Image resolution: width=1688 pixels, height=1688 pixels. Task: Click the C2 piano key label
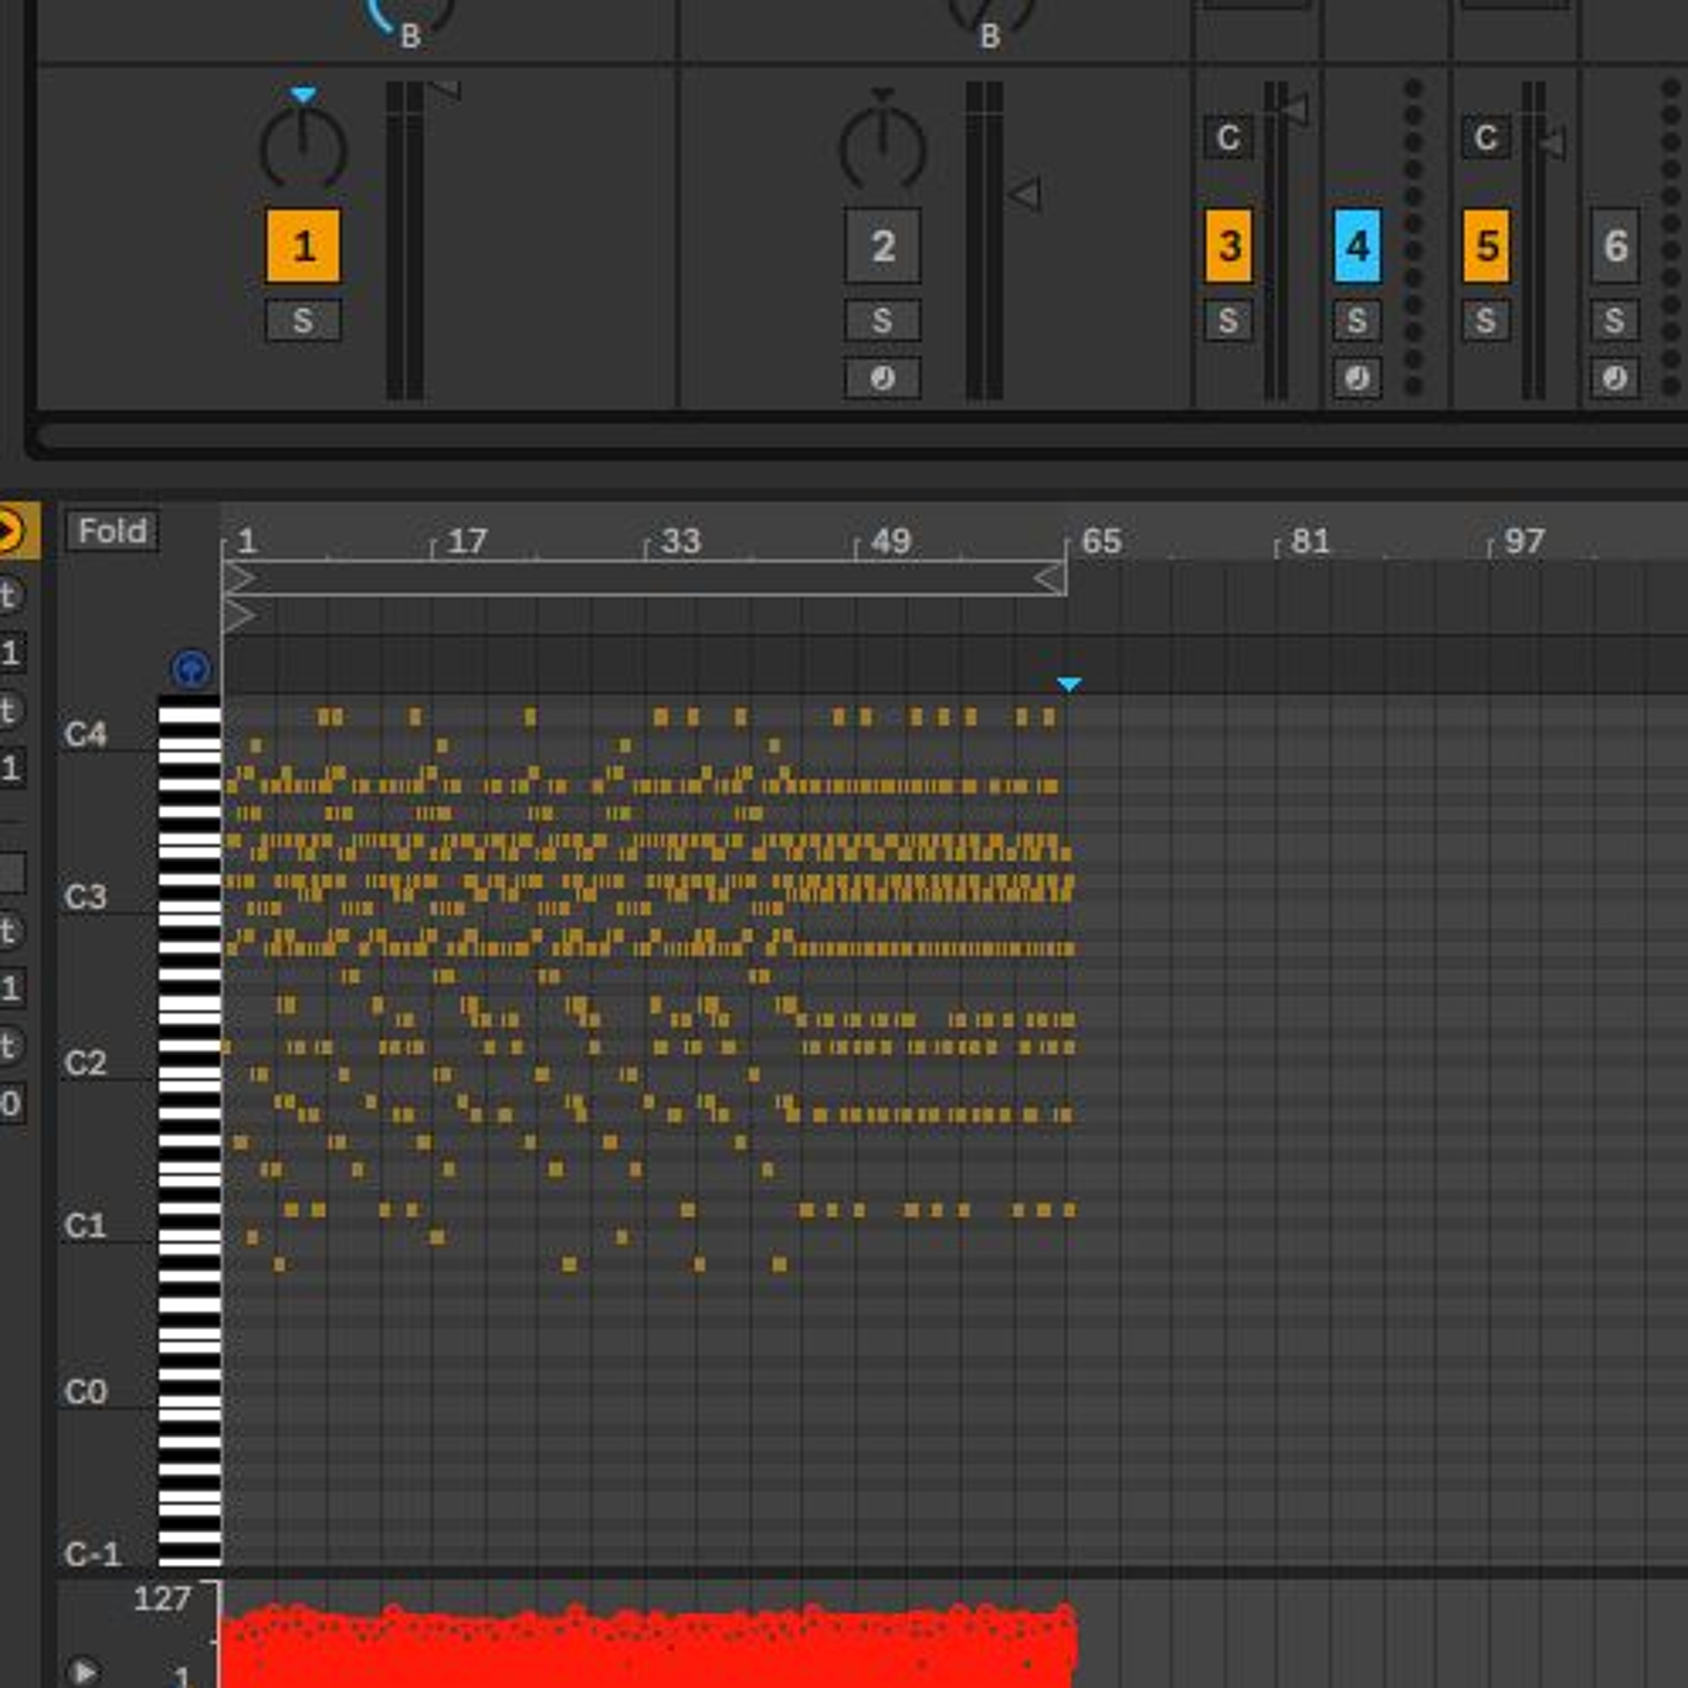tap(86, 1063)
